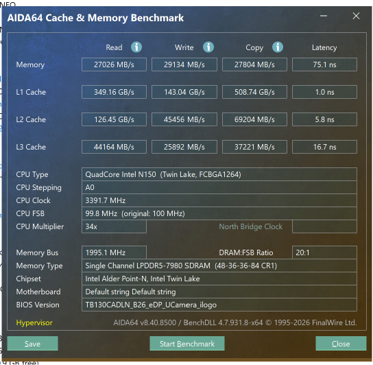373x365 pixels.
Task: Click the Chipset field Intel Alder Point-N
Action: (x=219, y=279)
